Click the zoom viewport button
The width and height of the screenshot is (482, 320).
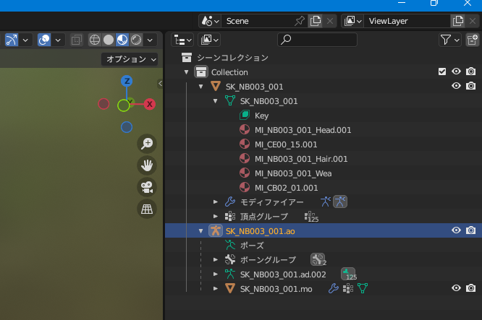(x=147, y=144)
